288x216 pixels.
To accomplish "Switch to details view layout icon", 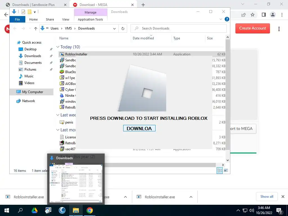I will point(220,170).
